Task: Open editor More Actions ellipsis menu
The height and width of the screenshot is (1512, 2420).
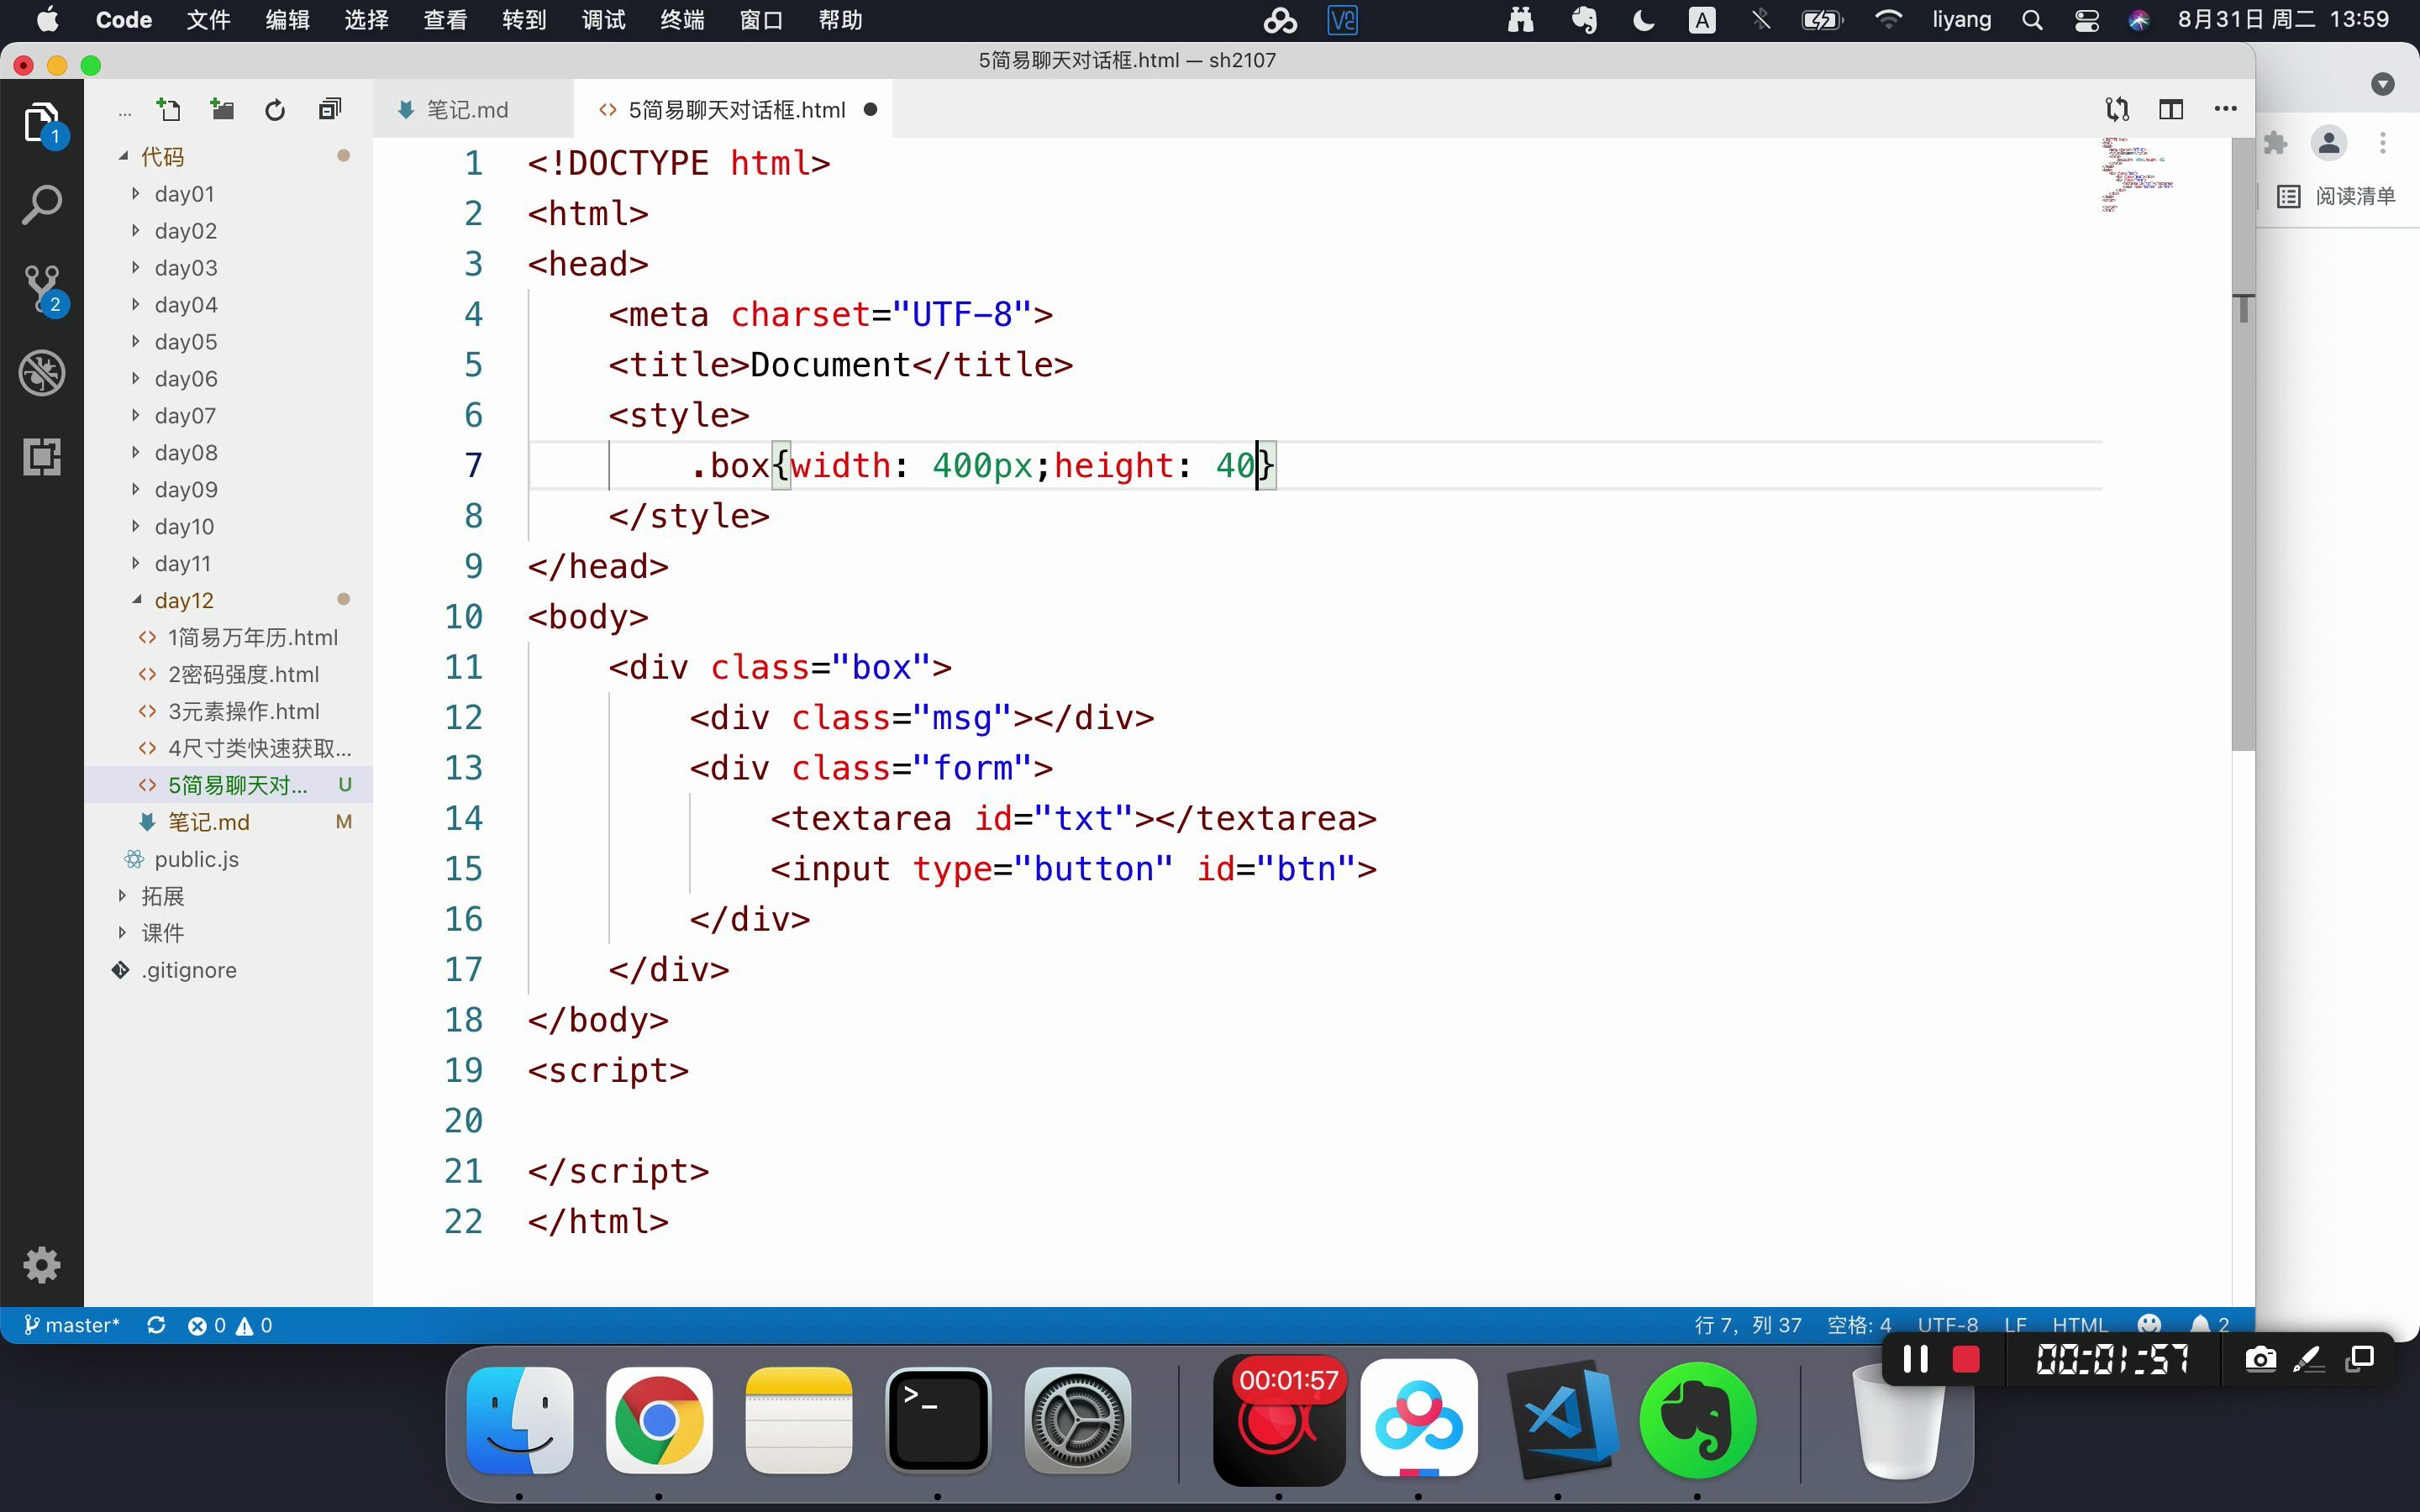Action: [x=2225, y=109]
